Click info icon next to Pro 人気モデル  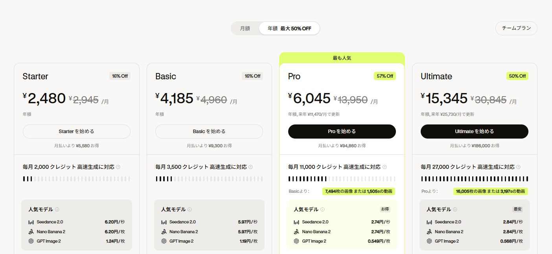pos(322,209)
